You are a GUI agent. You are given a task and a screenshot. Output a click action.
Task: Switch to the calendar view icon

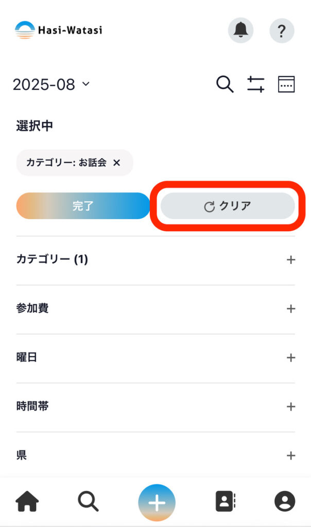coord(286,84)
